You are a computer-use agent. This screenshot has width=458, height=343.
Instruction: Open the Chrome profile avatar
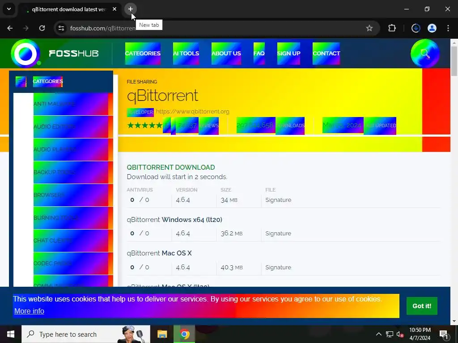pos(432,28)
